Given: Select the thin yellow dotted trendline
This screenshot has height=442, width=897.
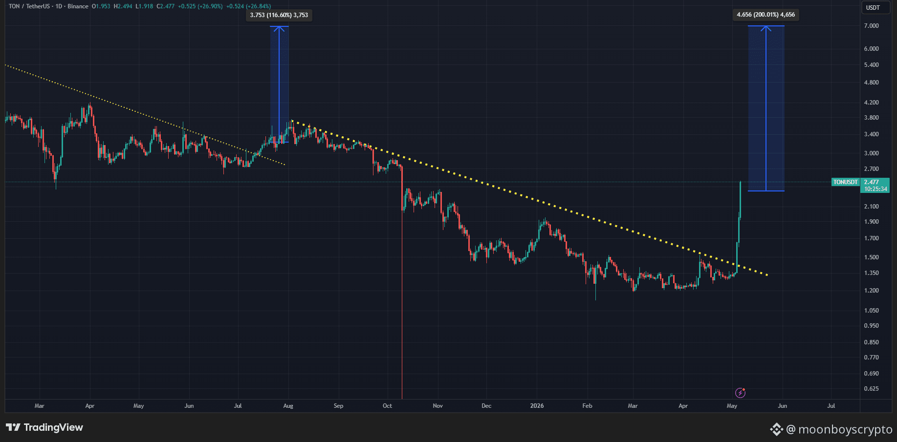Looking at the screenshot, I should click(x=145, y=115).
